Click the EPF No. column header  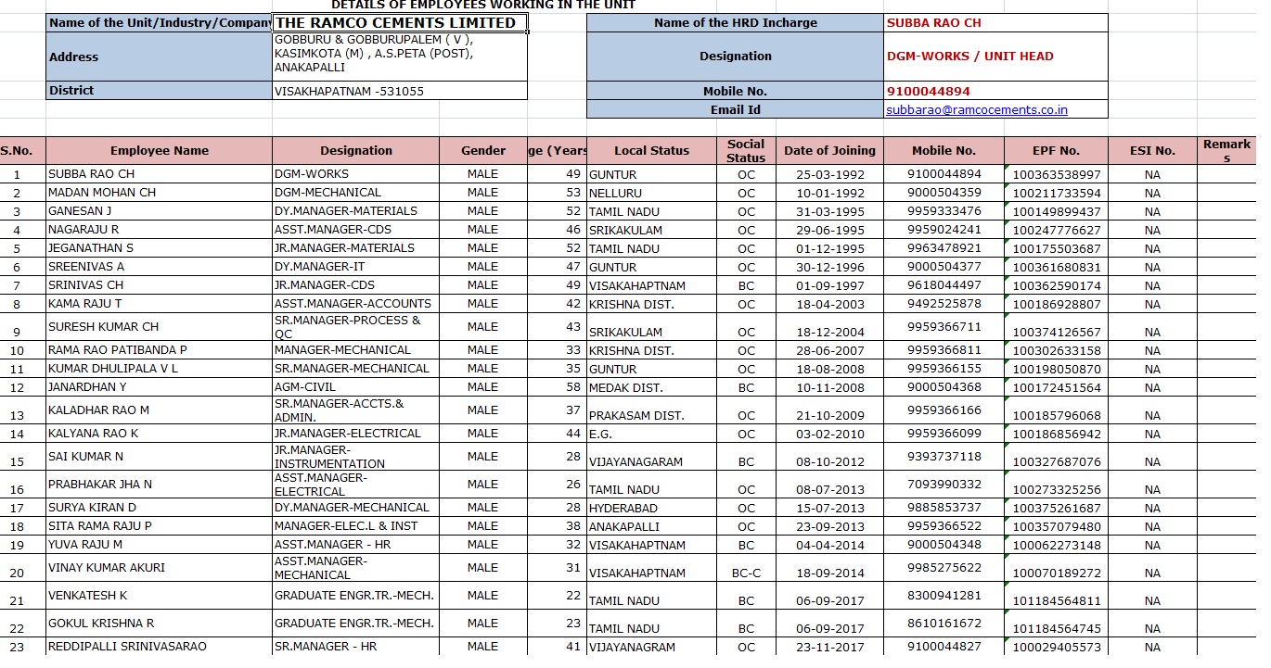click(1056, 151)
